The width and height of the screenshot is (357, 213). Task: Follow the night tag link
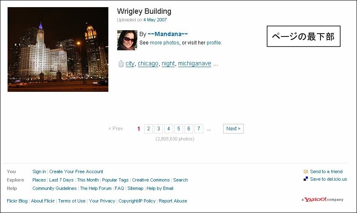(168, 63)
